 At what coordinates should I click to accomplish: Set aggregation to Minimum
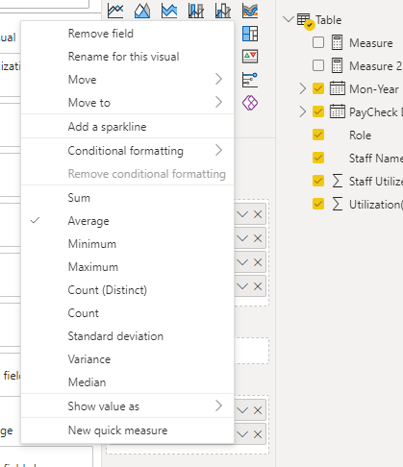[128, 244]
